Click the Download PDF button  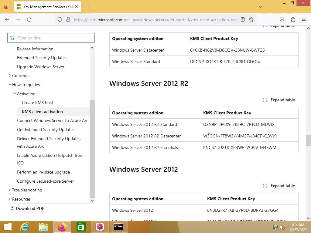27,208
